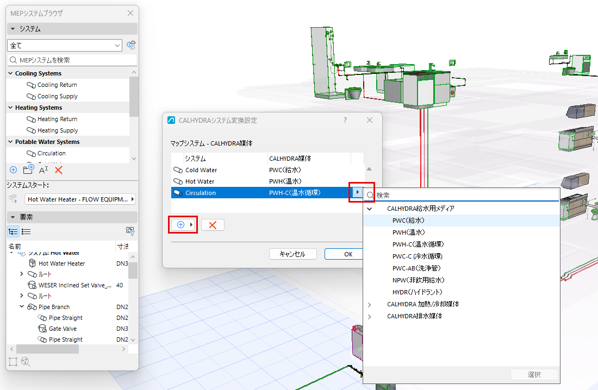Collapse the Pipe Branch tree node

coord(22,306)
